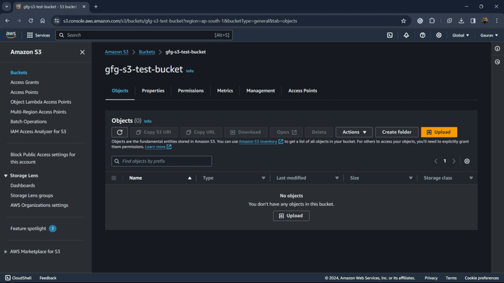Switch to the Permissions tab
The width and height of the screenshot is (504, 283).
(x=190, y=91)
